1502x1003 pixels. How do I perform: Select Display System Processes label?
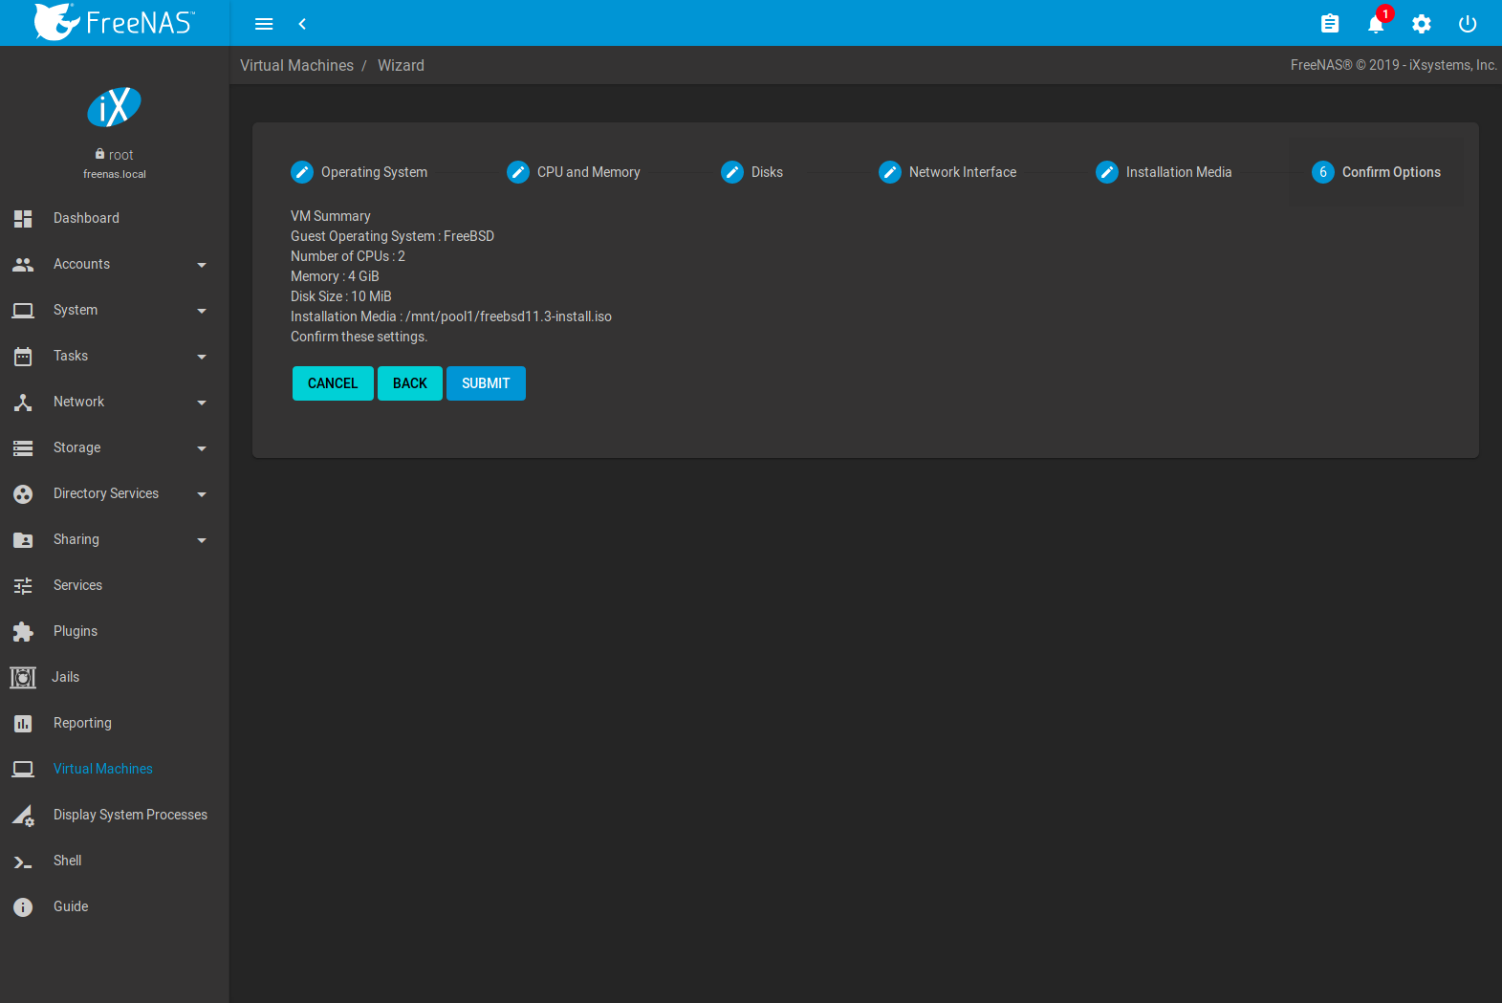coord(130,815)
